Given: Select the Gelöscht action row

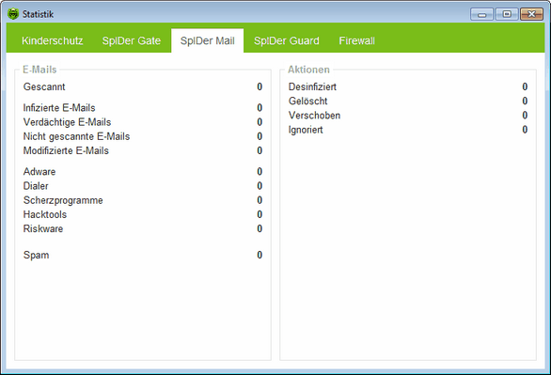Looking at the screenshot, I should pyautogui.click(x=408, y=102).
